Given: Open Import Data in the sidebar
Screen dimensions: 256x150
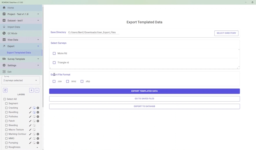Looking at the screenshot, I should 21,27.
